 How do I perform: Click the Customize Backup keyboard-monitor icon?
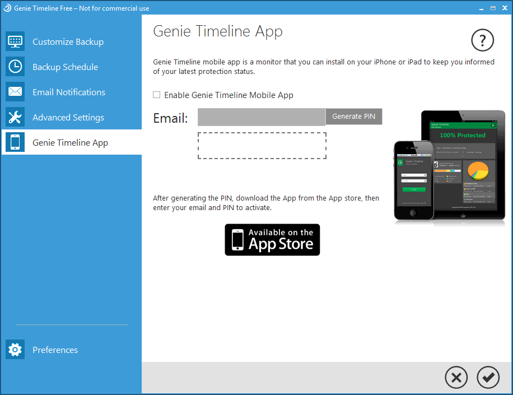pos(15,41)
